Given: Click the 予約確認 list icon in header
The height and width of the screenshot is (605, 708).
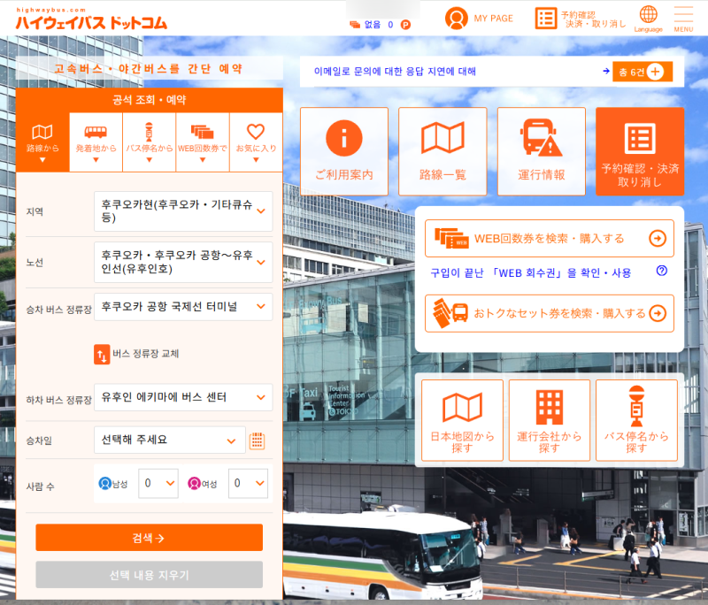Looking at the screenshot, I should (545, 18).
